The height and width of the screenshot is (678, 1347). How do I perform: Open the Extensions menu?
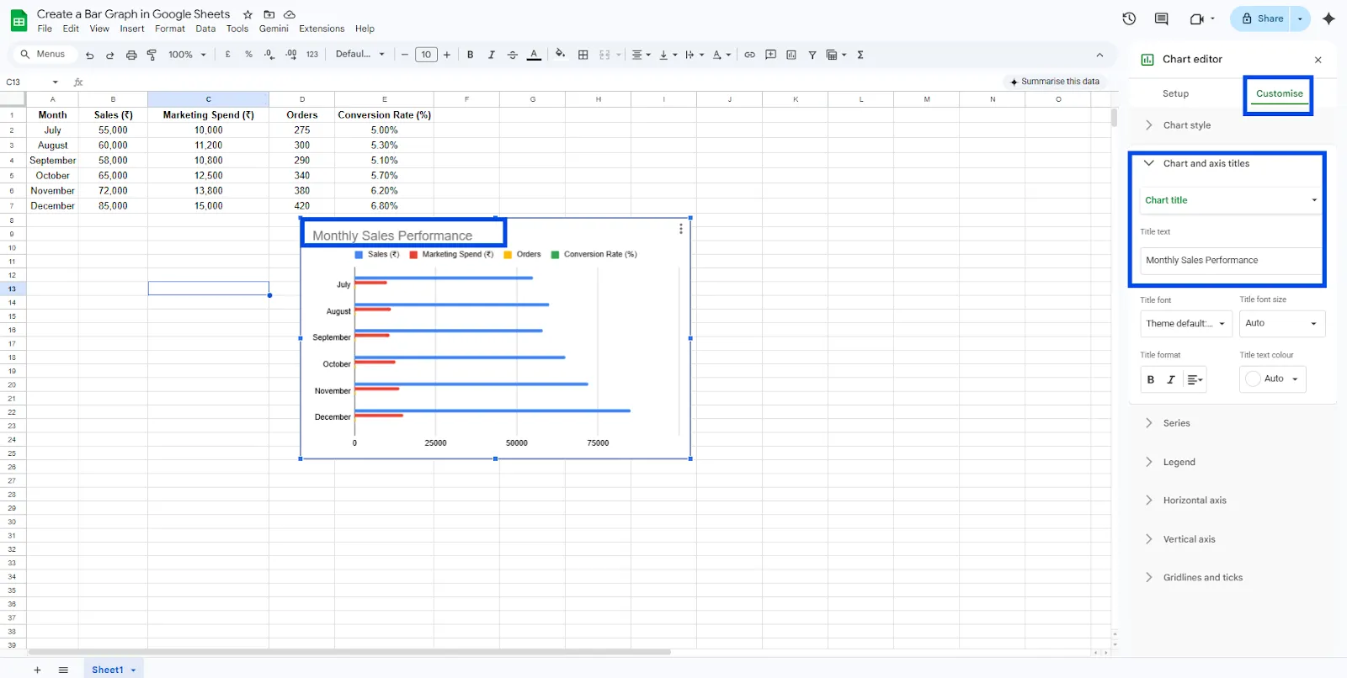coord(322,29)
